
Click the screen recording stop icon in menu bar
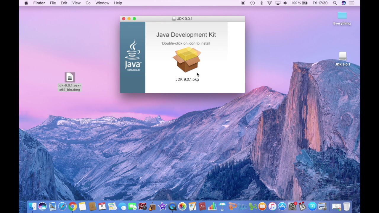pyautogui.click(x=243, y=3)
